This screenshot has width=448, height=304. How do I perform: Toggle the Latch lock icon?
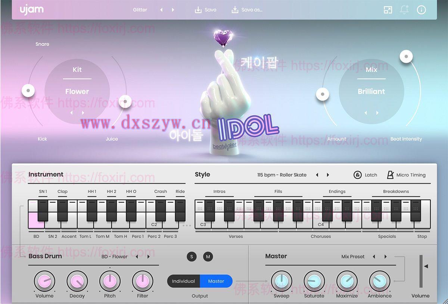[358, 175]
